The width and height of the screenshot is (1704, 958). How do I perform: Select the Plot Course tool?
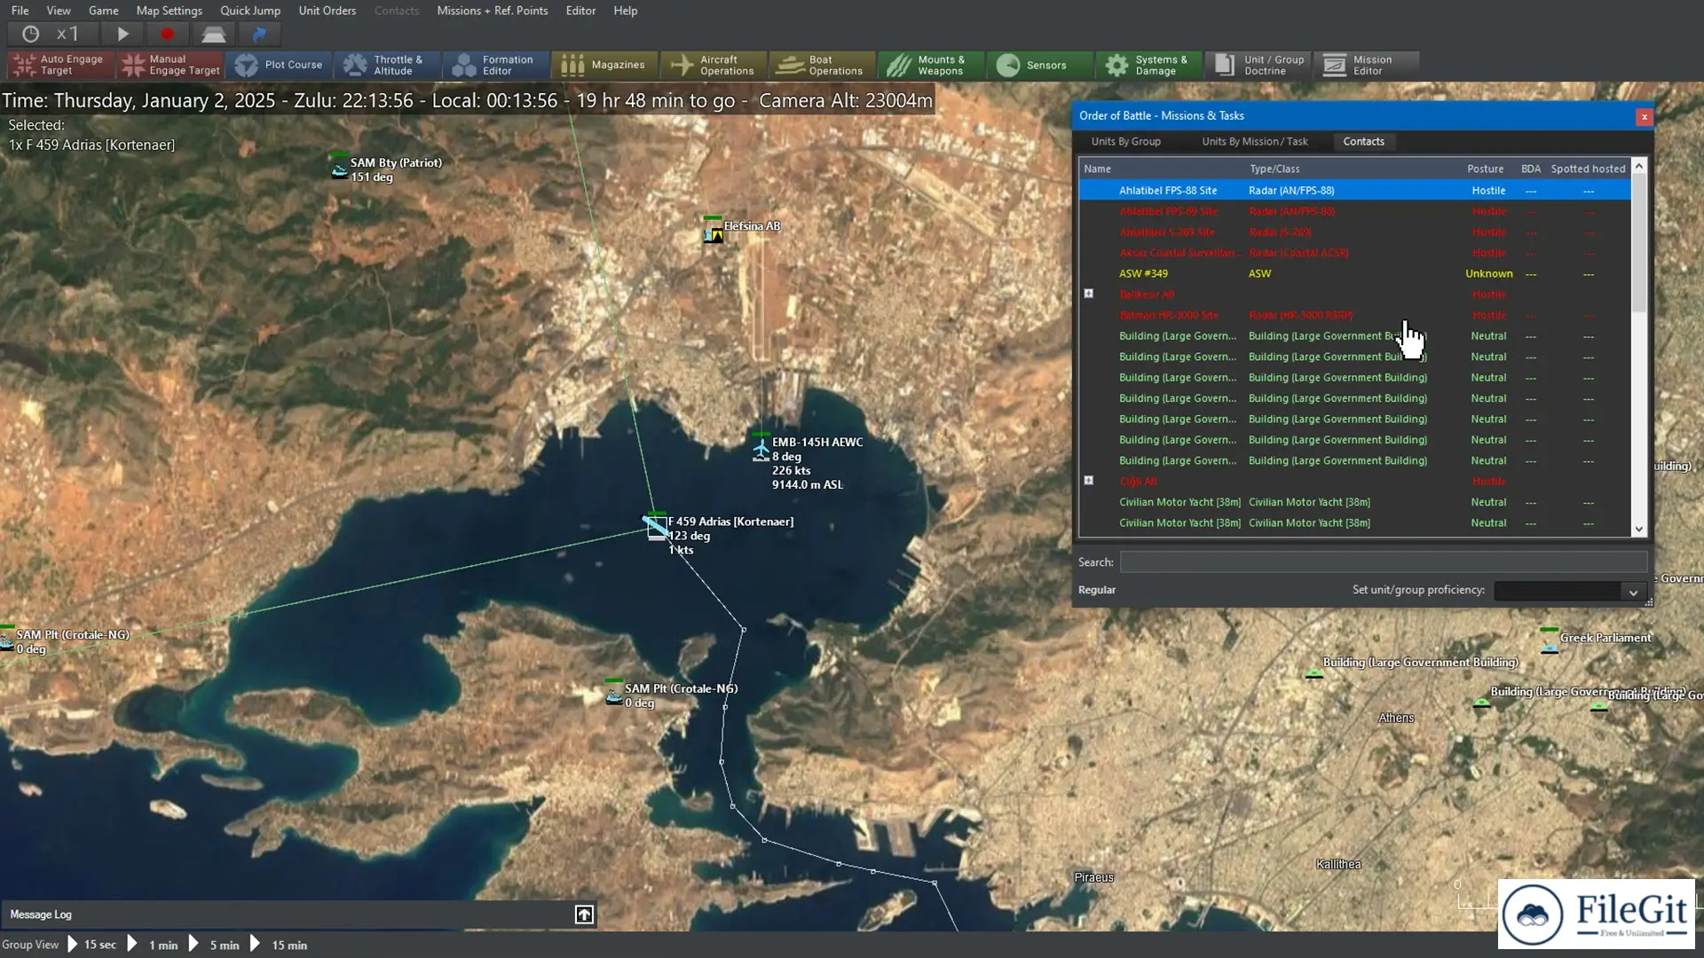tap(278, 65)
